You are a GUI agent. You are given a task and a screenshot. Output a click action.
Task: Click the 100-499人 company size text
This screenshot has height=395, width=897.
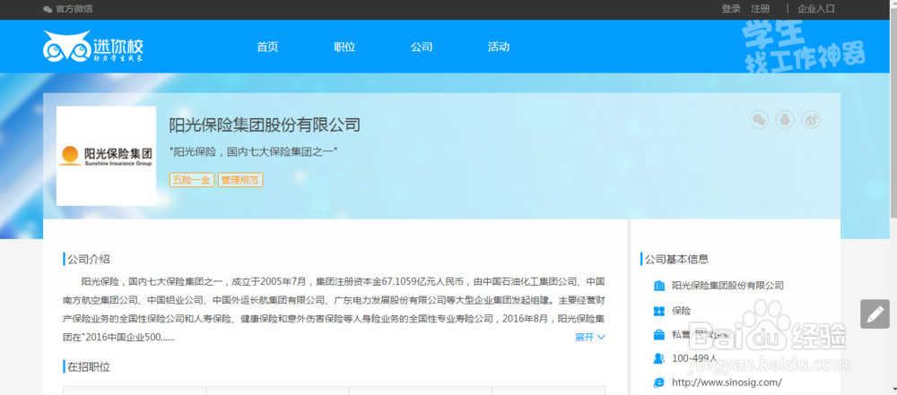pyautogui.click(x=694, y=358)
